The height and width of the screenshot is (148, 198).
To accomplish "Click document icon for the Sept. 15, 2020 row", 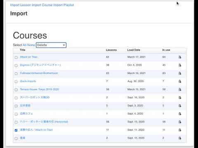I will 180,138.
